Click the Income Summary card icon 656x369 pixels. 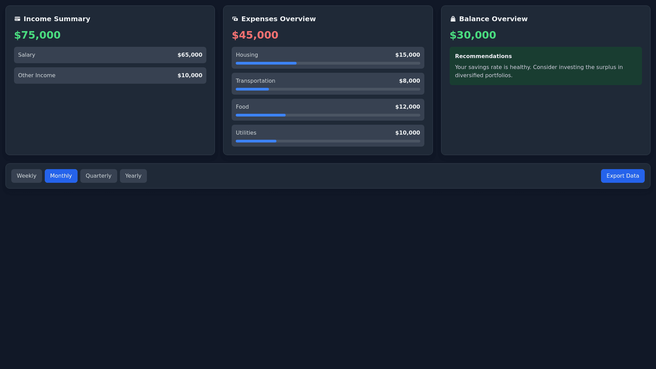[x=17, y=19]
